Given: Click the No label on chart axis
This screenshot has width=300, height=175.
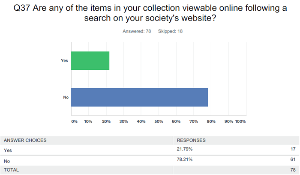Looking at the screenshot, I should point(66,97).
